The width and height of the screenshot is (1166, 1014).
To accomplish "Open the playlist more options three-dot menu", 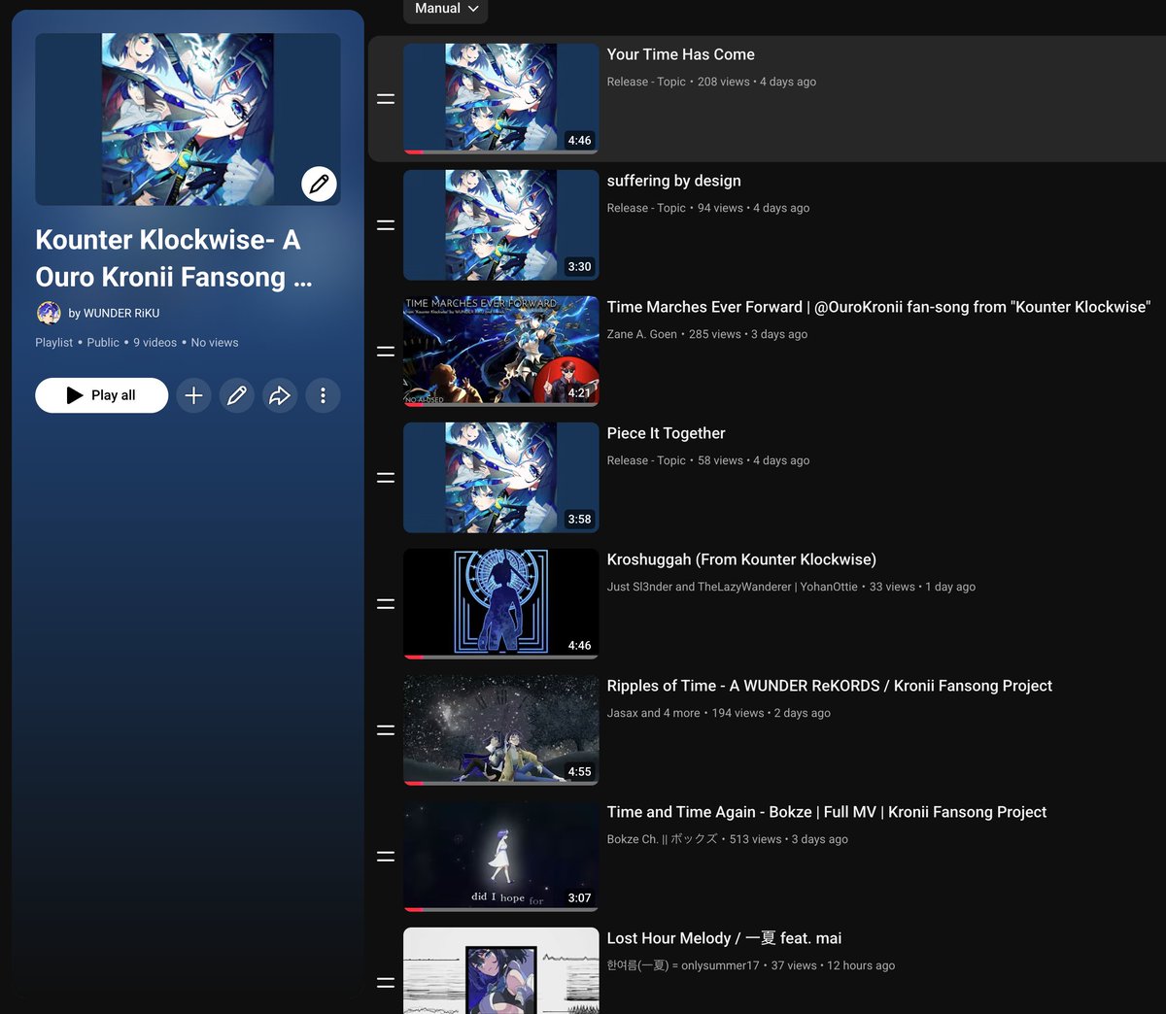I will (x=323, y=395).
